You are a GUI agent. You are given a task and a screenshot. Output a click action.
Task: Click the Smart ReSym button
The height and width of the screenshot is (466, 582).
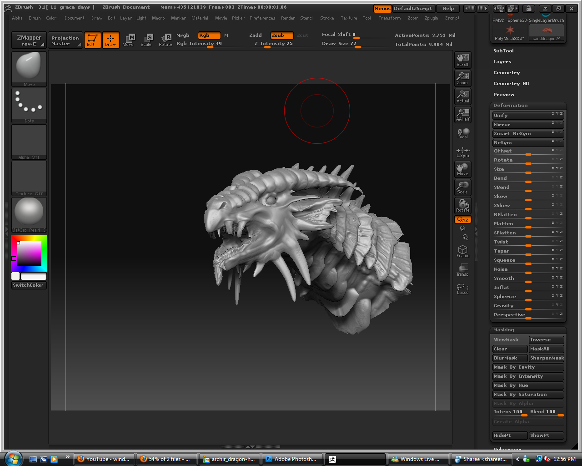pos(528,134)
